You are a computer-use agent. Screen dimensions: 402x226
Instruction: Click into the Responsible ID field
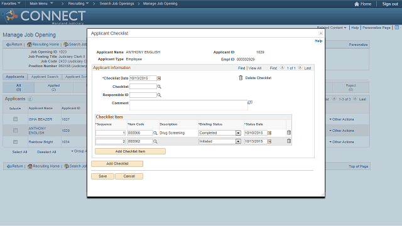pos(143,95)
